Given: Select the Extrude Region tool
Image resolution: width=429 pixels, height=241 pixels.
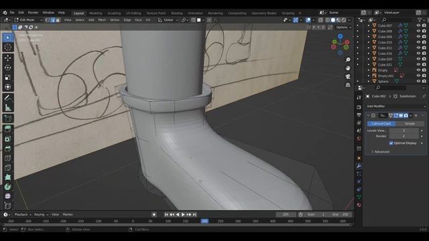Looking at the screenshot, I should (x=7, y=129).
